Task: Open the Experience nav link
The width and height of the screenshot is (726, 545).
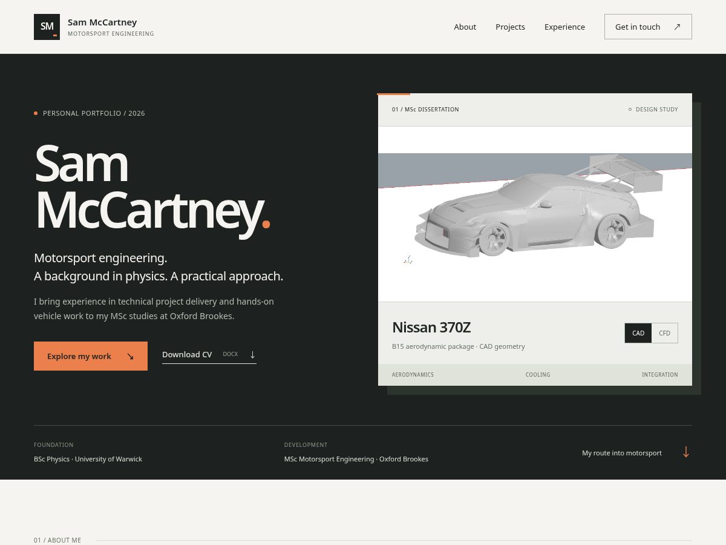Action: (x=564, y=27)
